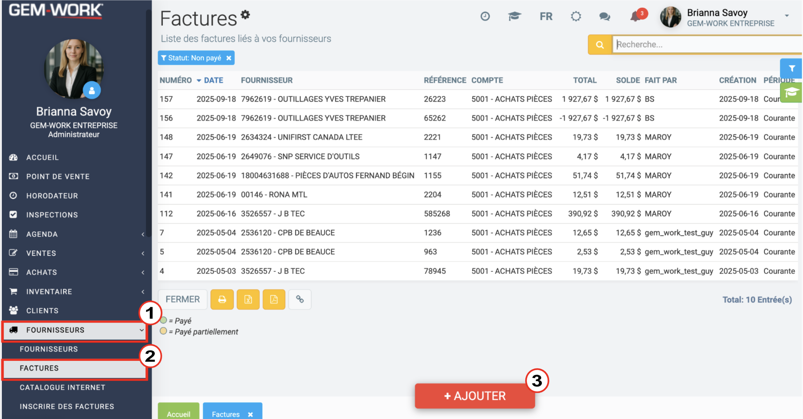Click the clock history icon in header
The height and width of the screenshot is (419, 803).
pyautogui.click(x=485, y=16)
